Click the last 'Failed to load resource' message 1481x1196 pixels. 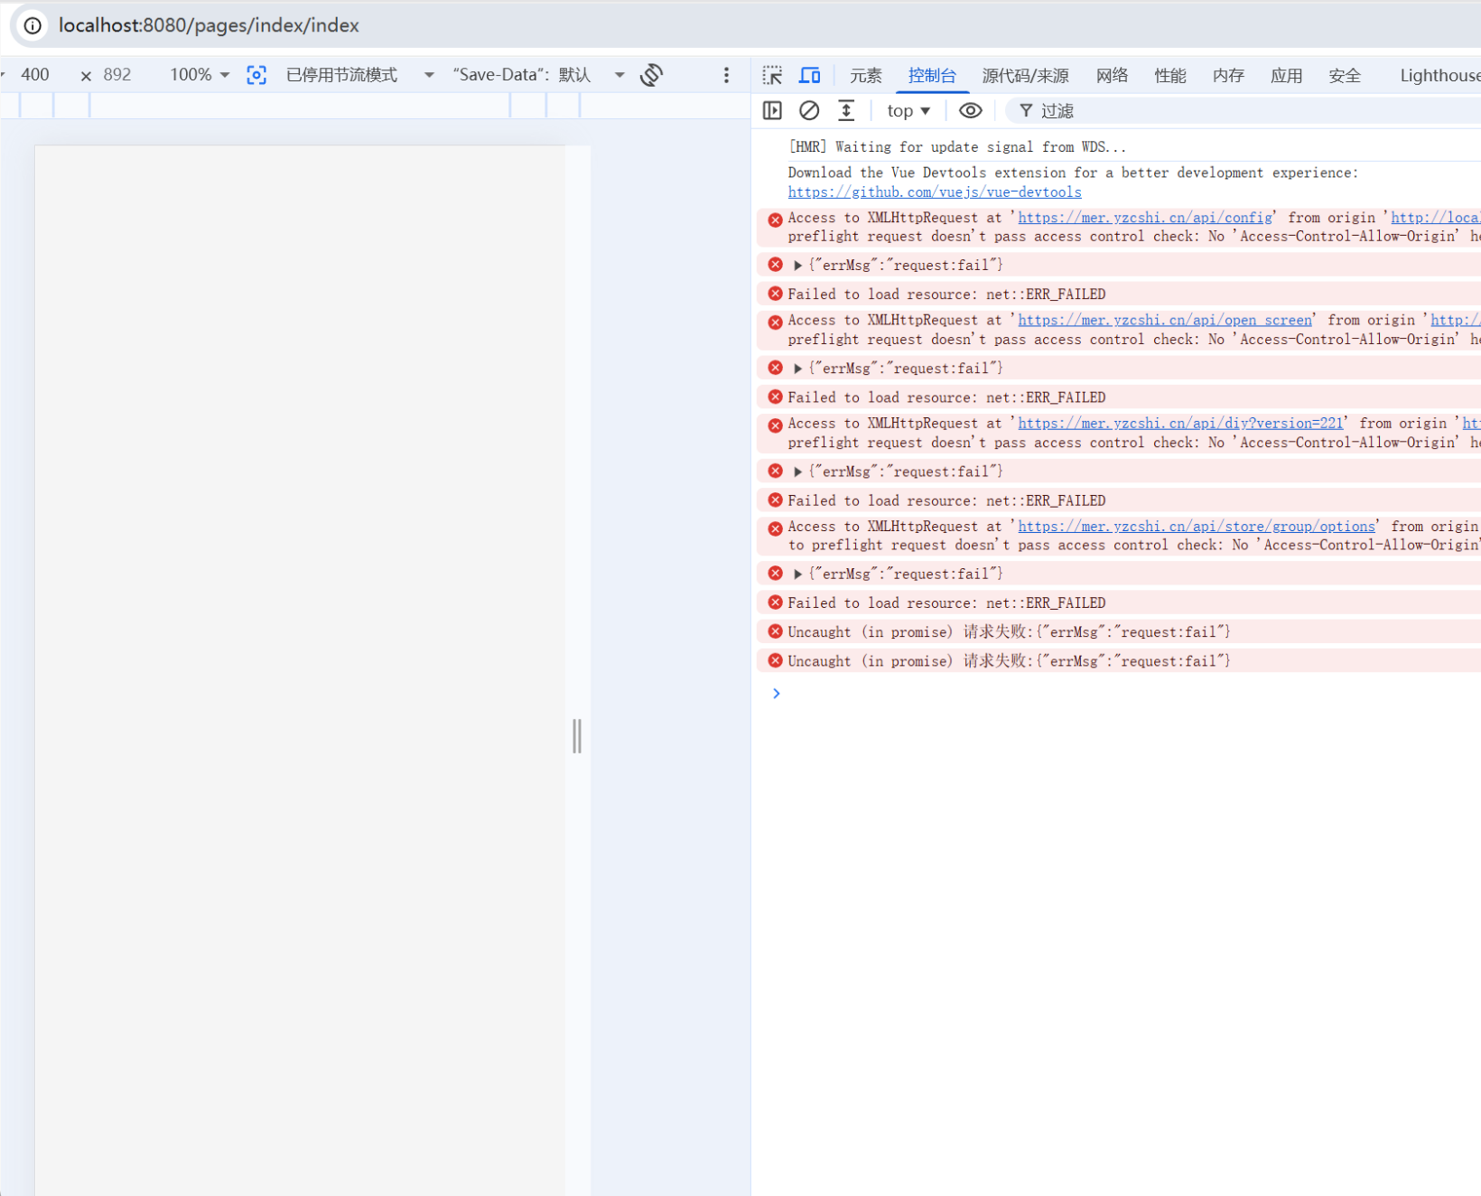coord(946,603)
